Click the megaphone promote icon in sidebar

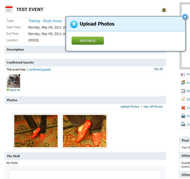(183, 75)
